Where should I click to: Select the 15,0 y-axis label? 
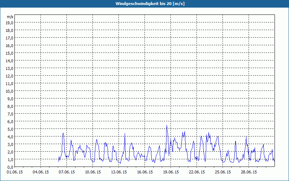click(x=10, y=53)
